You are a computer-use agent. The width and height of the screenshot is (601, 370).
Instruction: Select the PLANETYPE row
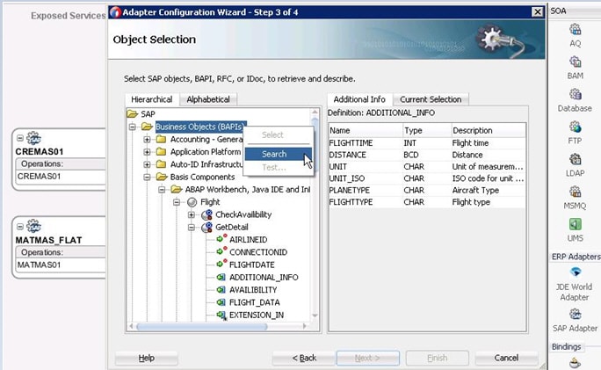click(427, 190)
